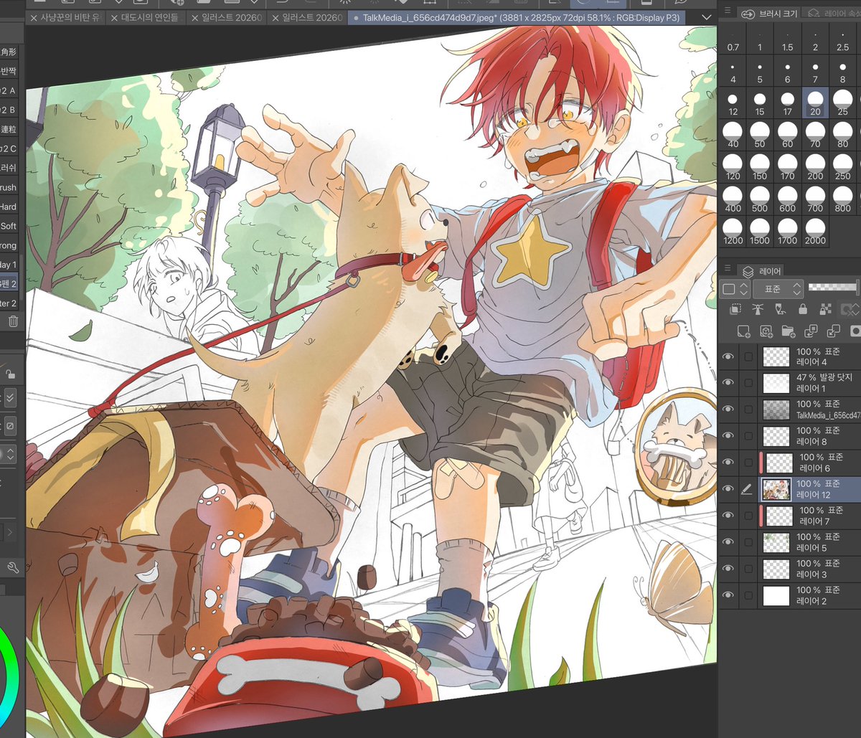Adjust the layer opacity slider

pos(834,288)
